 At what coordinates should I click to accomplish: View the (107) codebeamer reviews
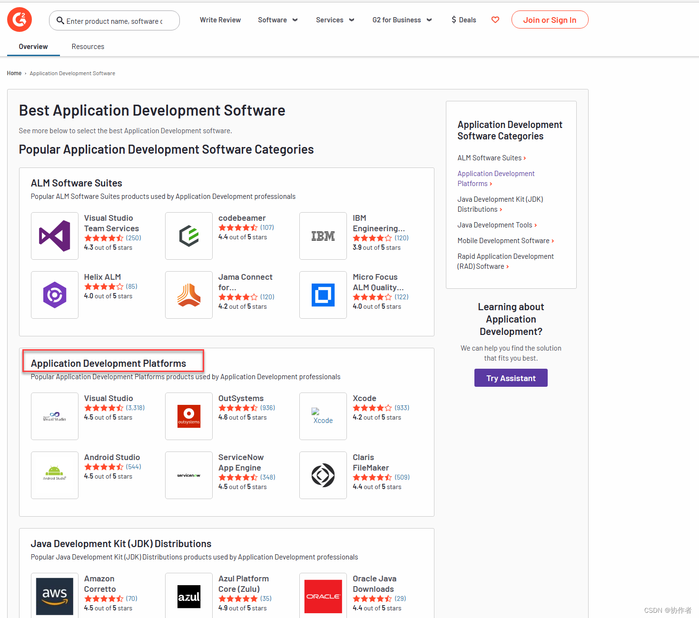click(x=267, y=227)
